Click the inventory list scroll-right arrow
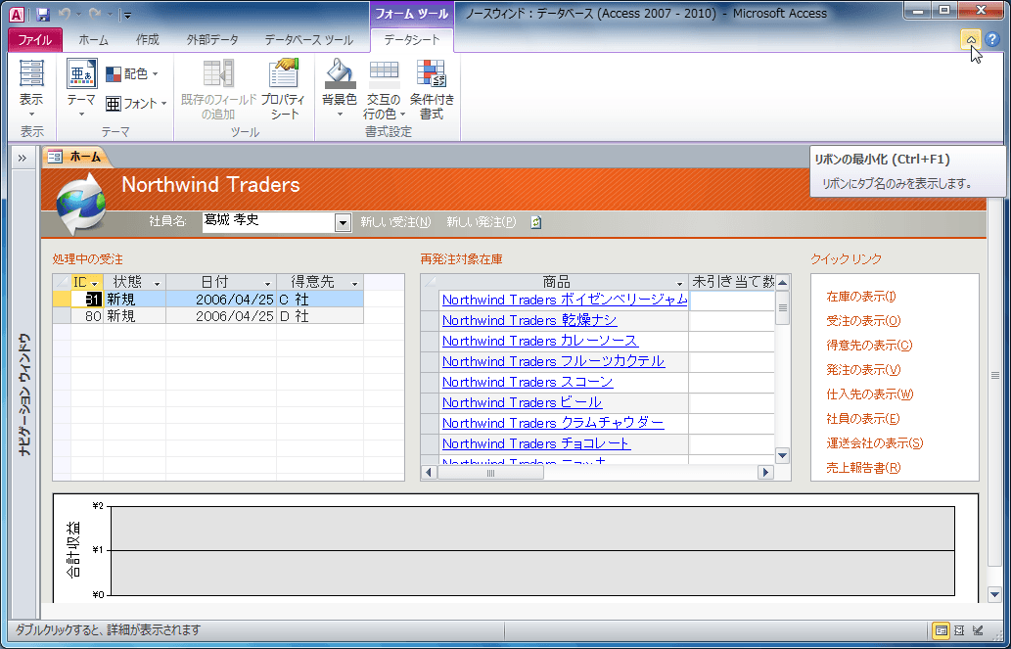Viewport: 1011px width, 649px height. tap(765, 472)
